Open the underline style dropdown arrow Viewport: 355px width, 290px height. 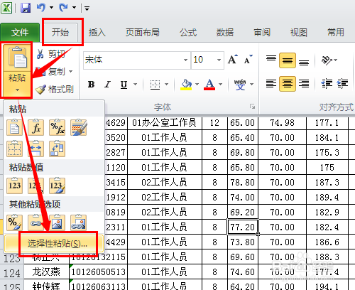click(136, 84)
